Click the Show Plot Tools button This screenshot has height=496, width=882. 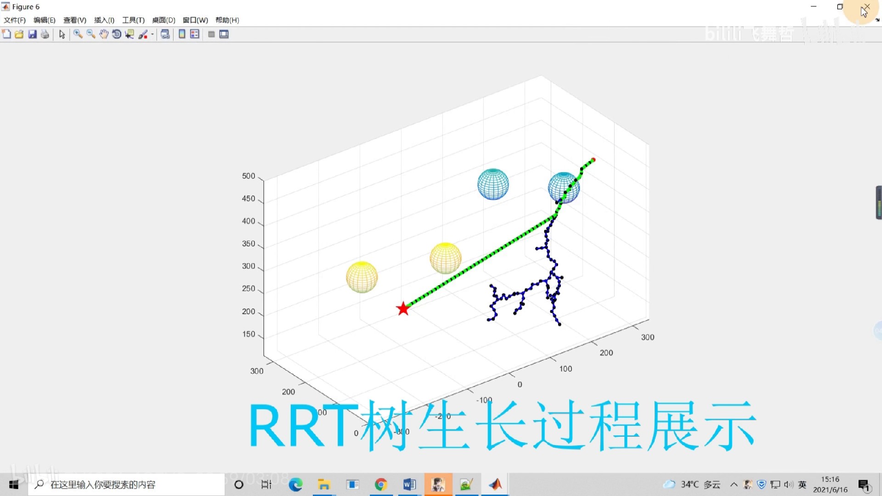click(x=224, y=34)
